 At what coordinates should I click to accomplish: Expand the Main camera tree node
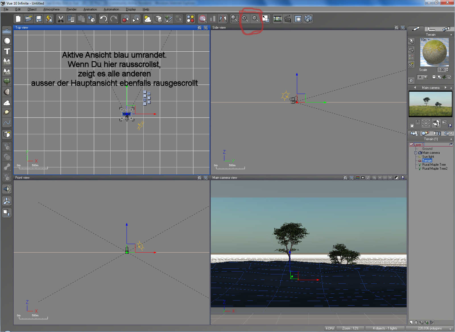pos(415,153)
